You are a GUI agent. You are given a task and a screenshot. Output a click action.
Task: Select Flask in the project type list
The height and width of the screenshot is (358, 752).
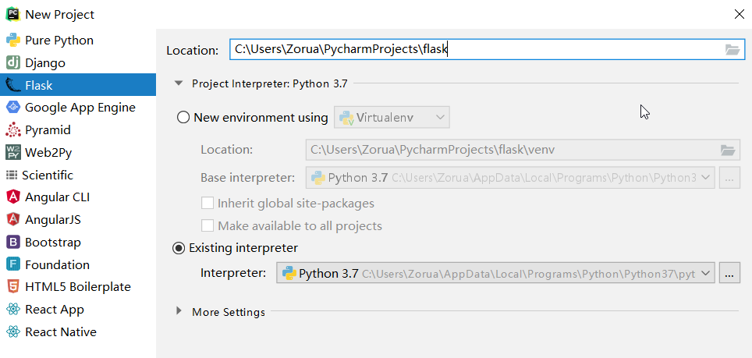click(39, 85)
